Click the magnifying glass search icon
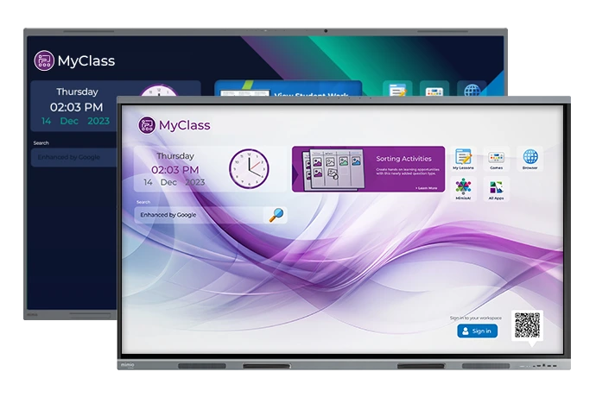 [276, 215]
